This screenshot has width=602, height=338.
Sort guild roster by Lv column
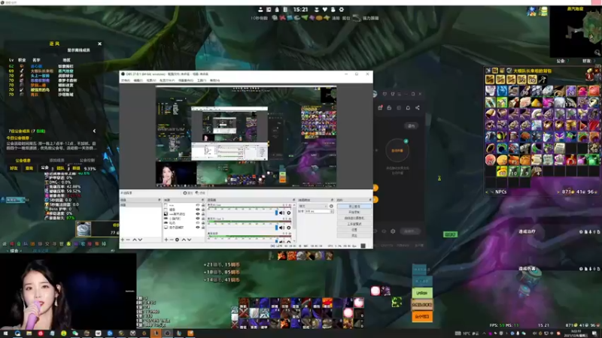pyautogui.click(x=11, y=60)
